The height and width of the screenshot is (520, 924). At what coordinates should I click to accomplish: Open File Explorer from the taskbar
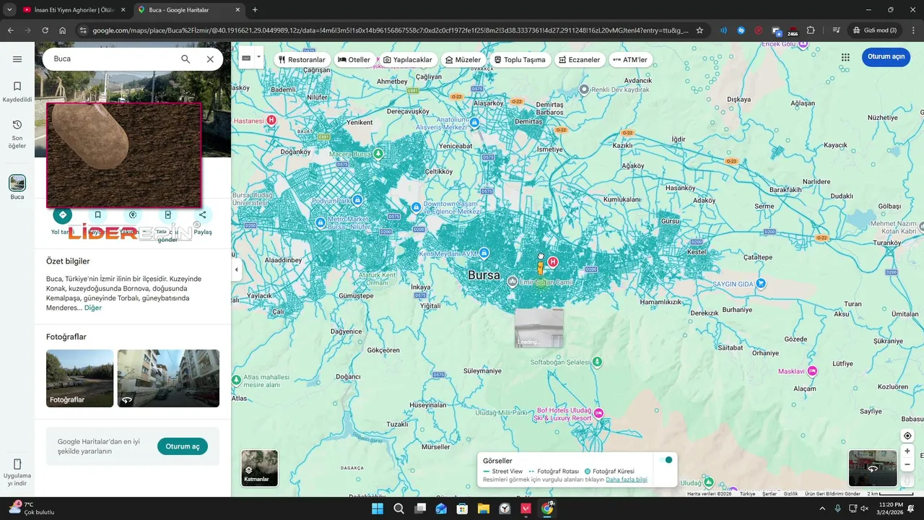484,508
